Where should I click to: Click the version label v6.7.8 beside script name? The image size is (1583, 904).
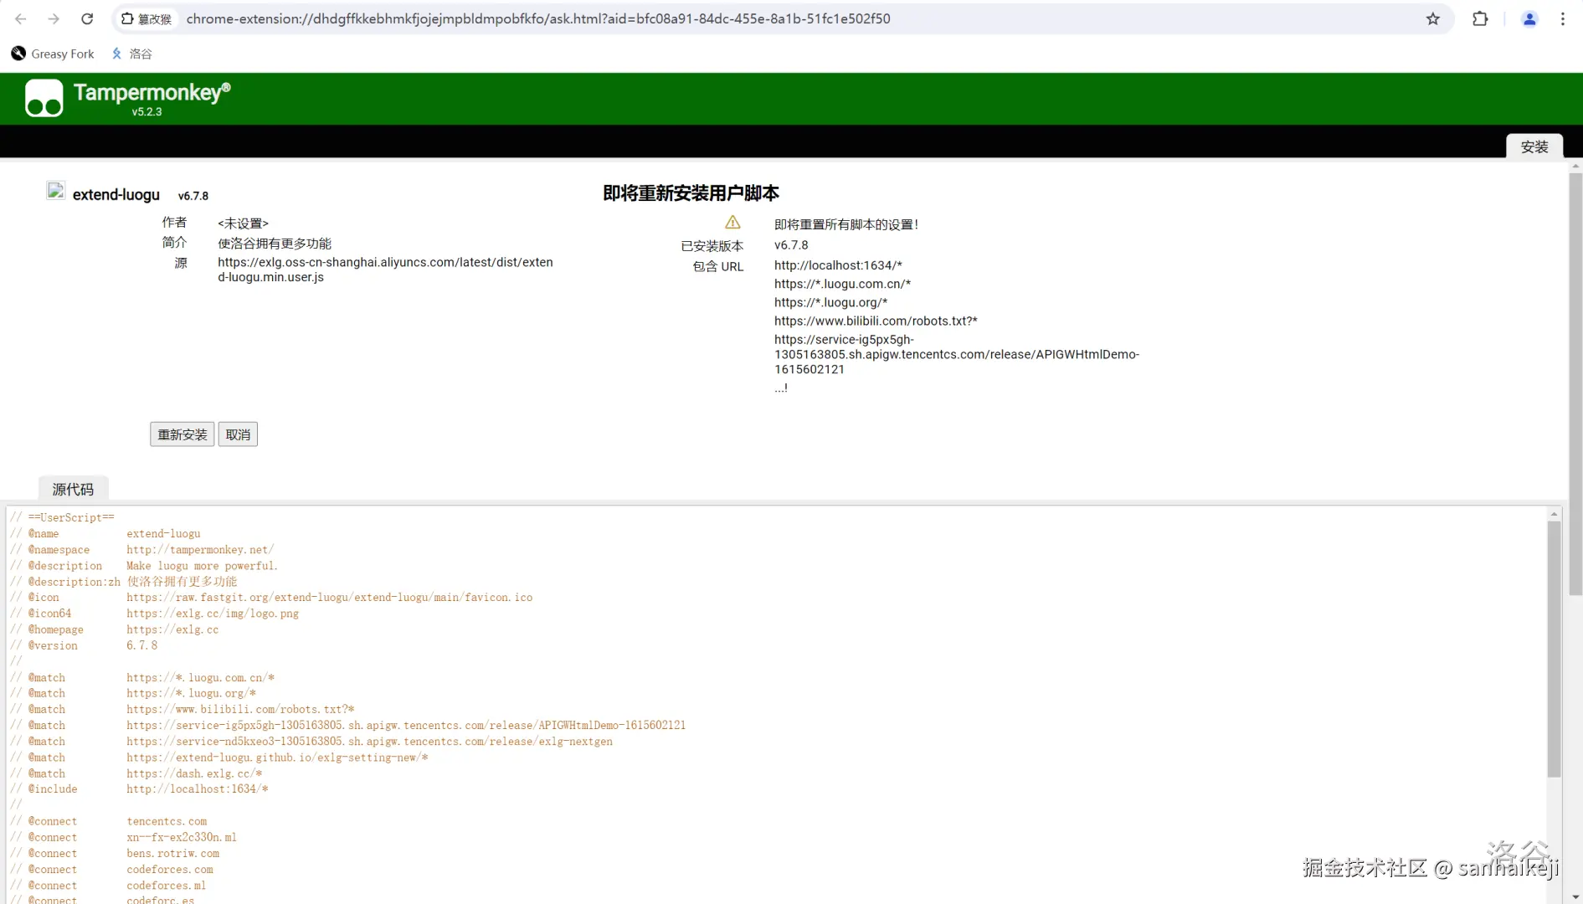[x=193, y=196]
